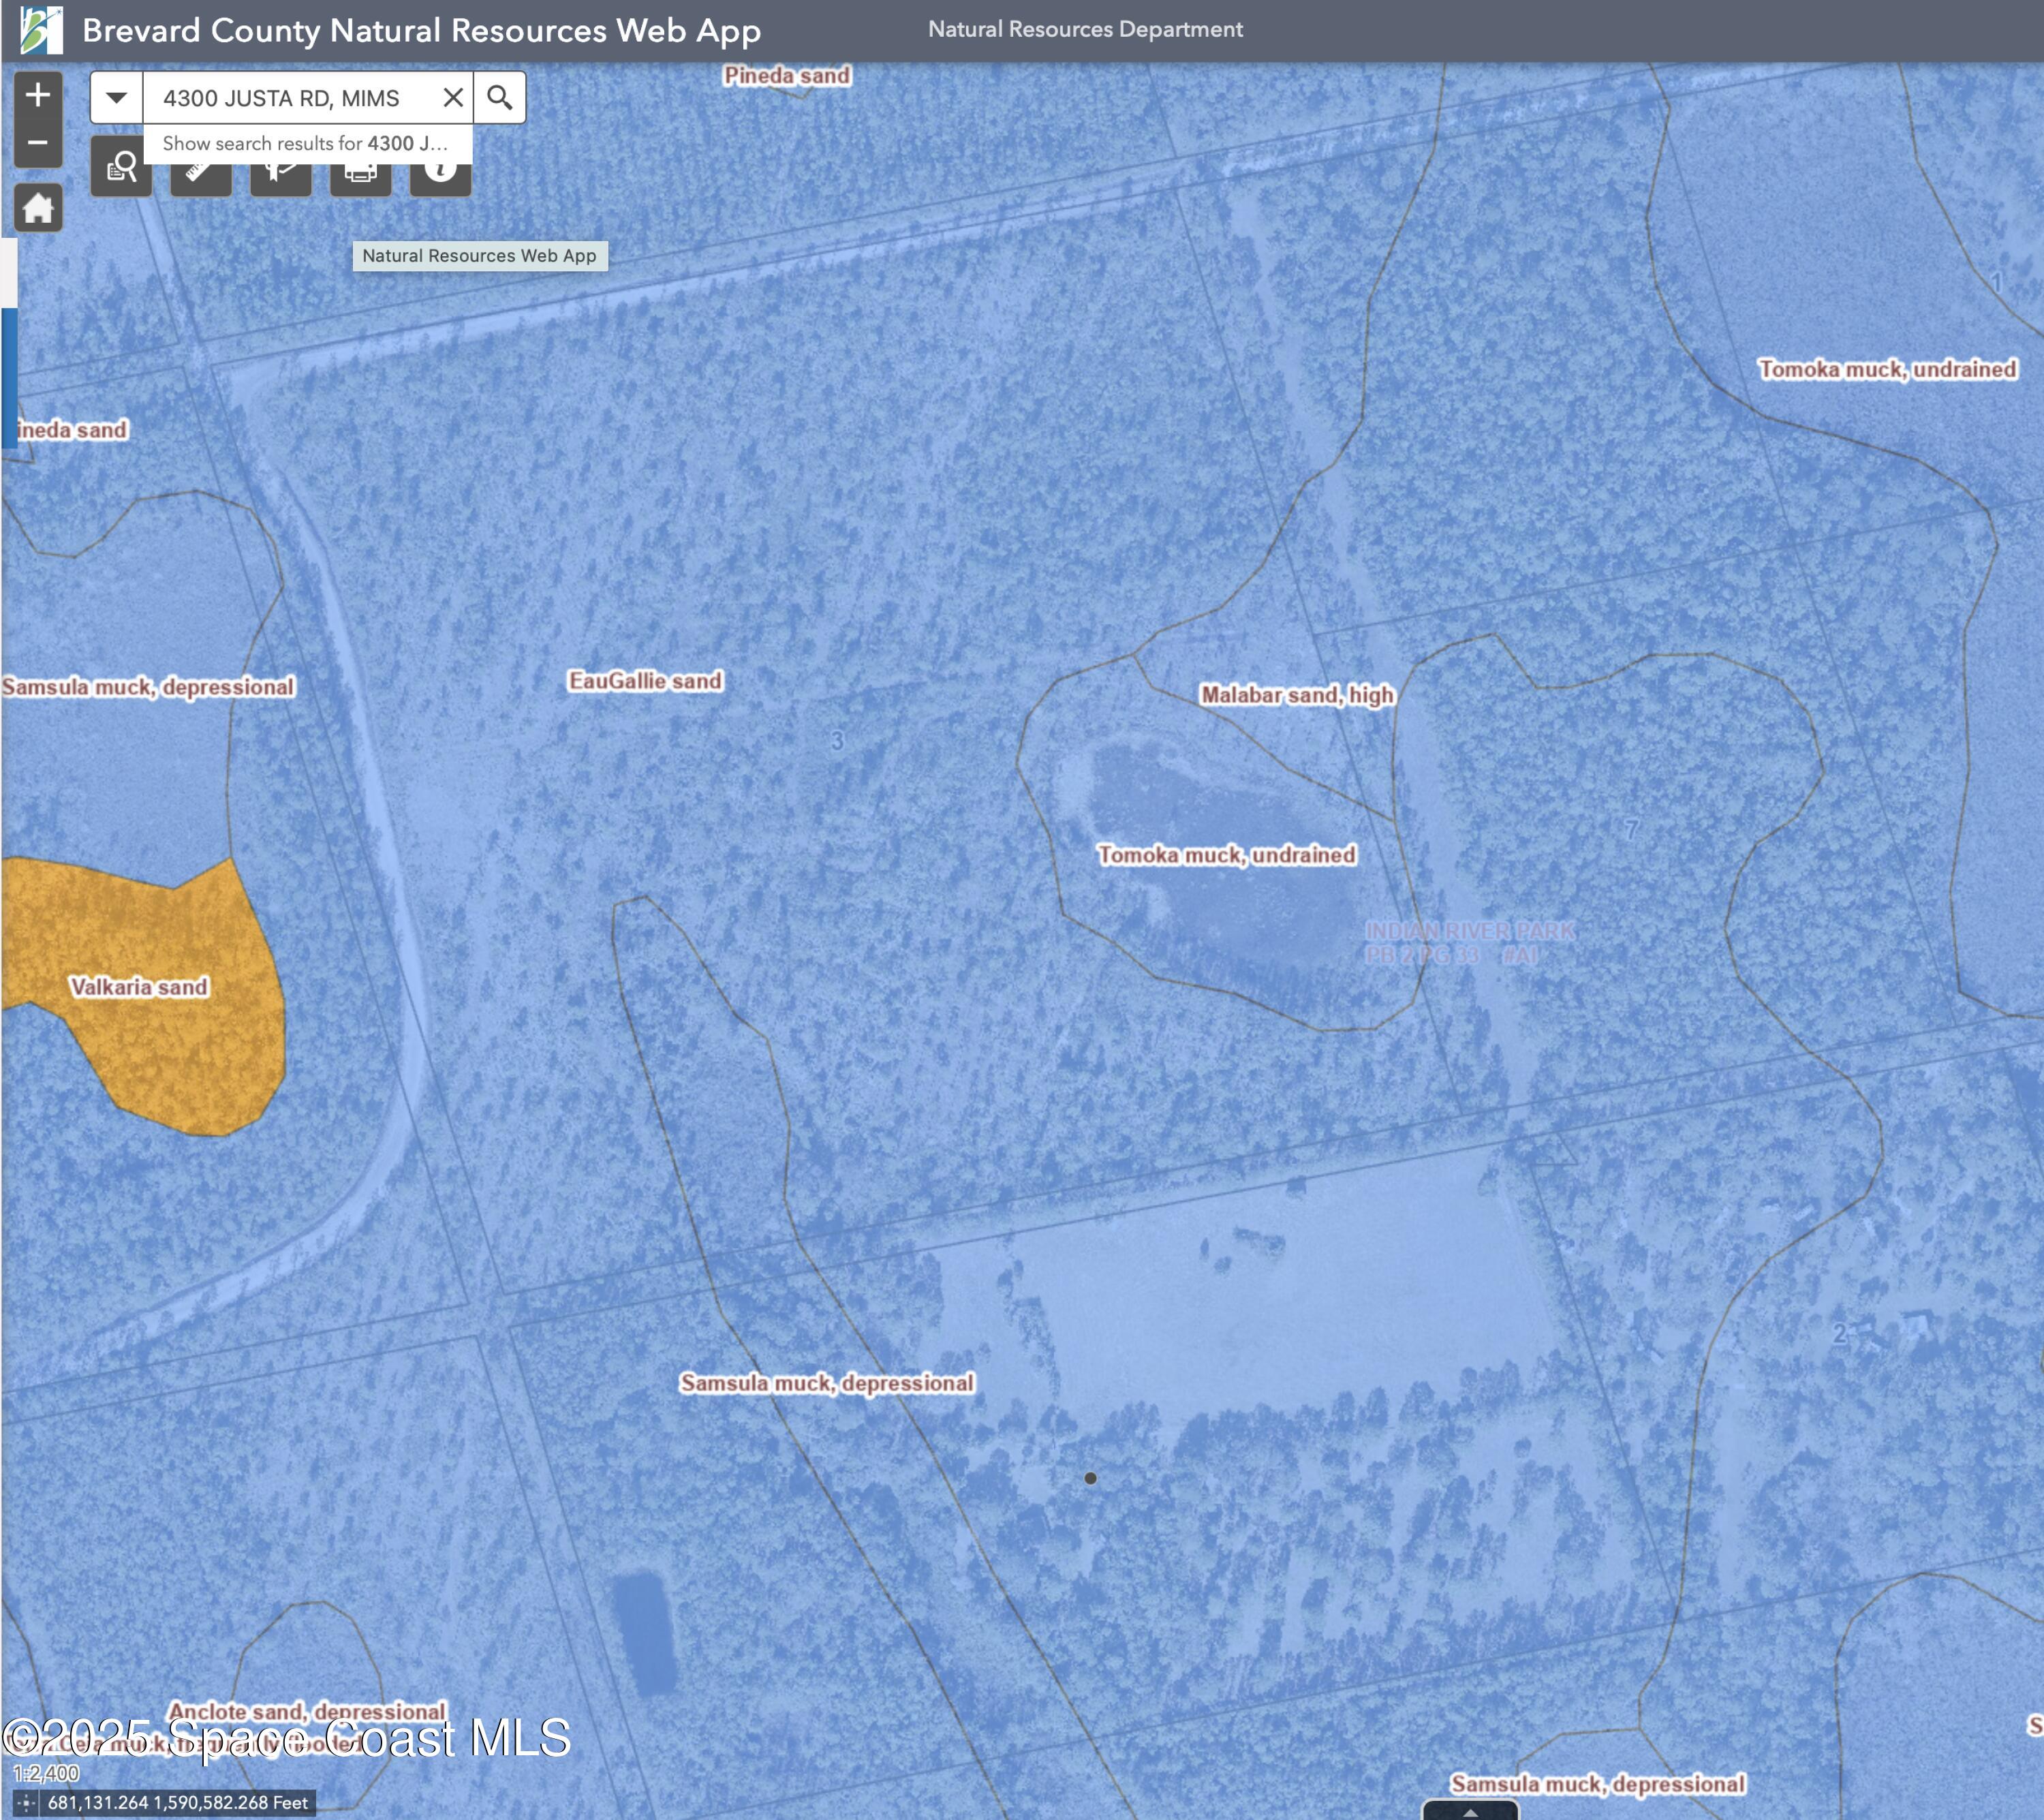This screenshot has width=2044, height=1820.
Task: Click the Natural Resources Department header link
Action: tap(1085, 30)
